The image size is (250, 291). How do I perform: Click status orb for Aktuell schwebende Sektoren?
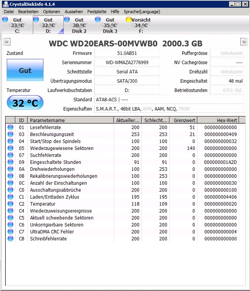tap(10, 218)
